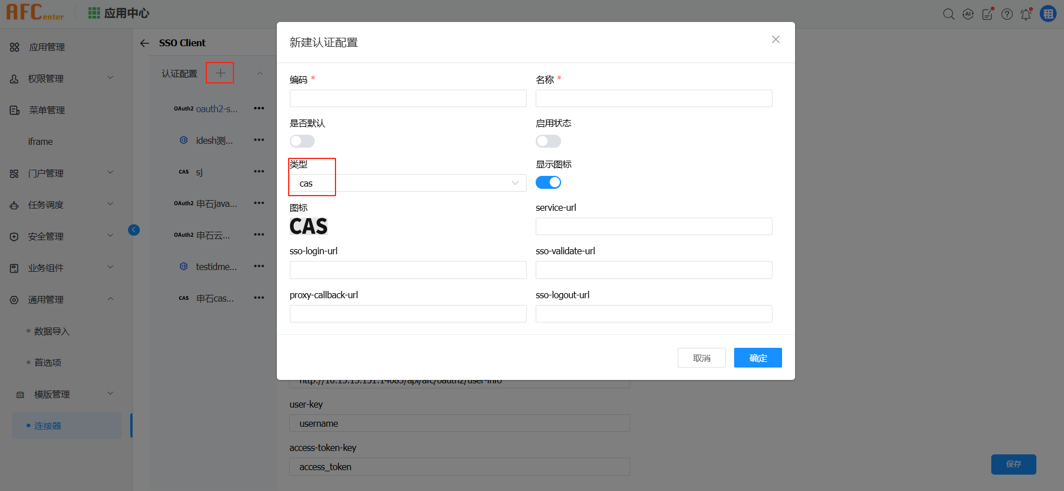
Task: Open more options dots for sj entry
Action: coord(259,171)
